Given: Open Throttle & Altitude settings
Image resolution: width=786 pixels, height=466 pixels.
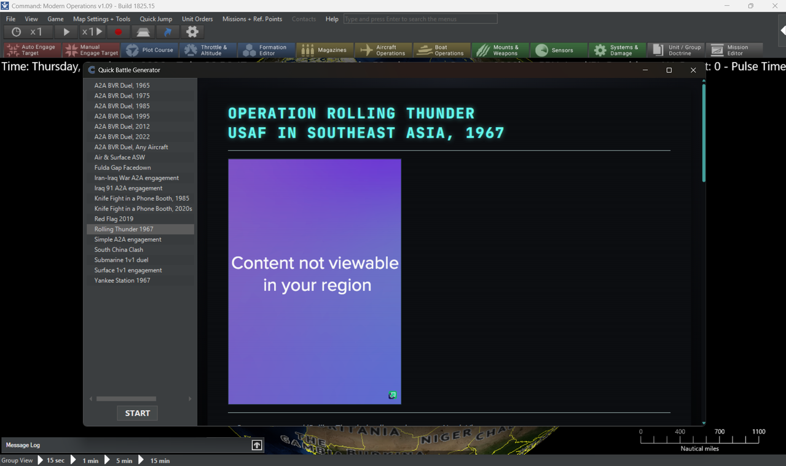Looking at the screenshot, I should tap(208, 50).
